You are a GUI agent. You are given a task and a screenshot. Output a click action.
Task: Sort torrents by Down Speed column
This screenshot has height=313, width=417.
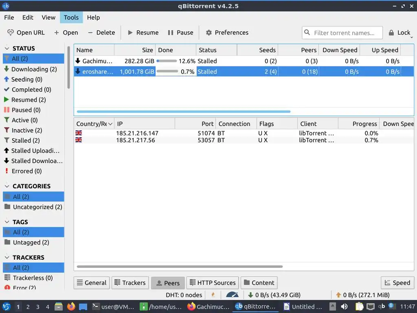(339, 50)
